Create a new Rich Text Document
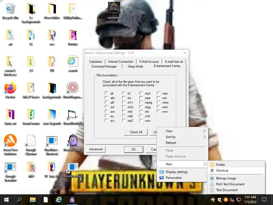This screenshot has width=273, height=205. click(x=236, y=184)
